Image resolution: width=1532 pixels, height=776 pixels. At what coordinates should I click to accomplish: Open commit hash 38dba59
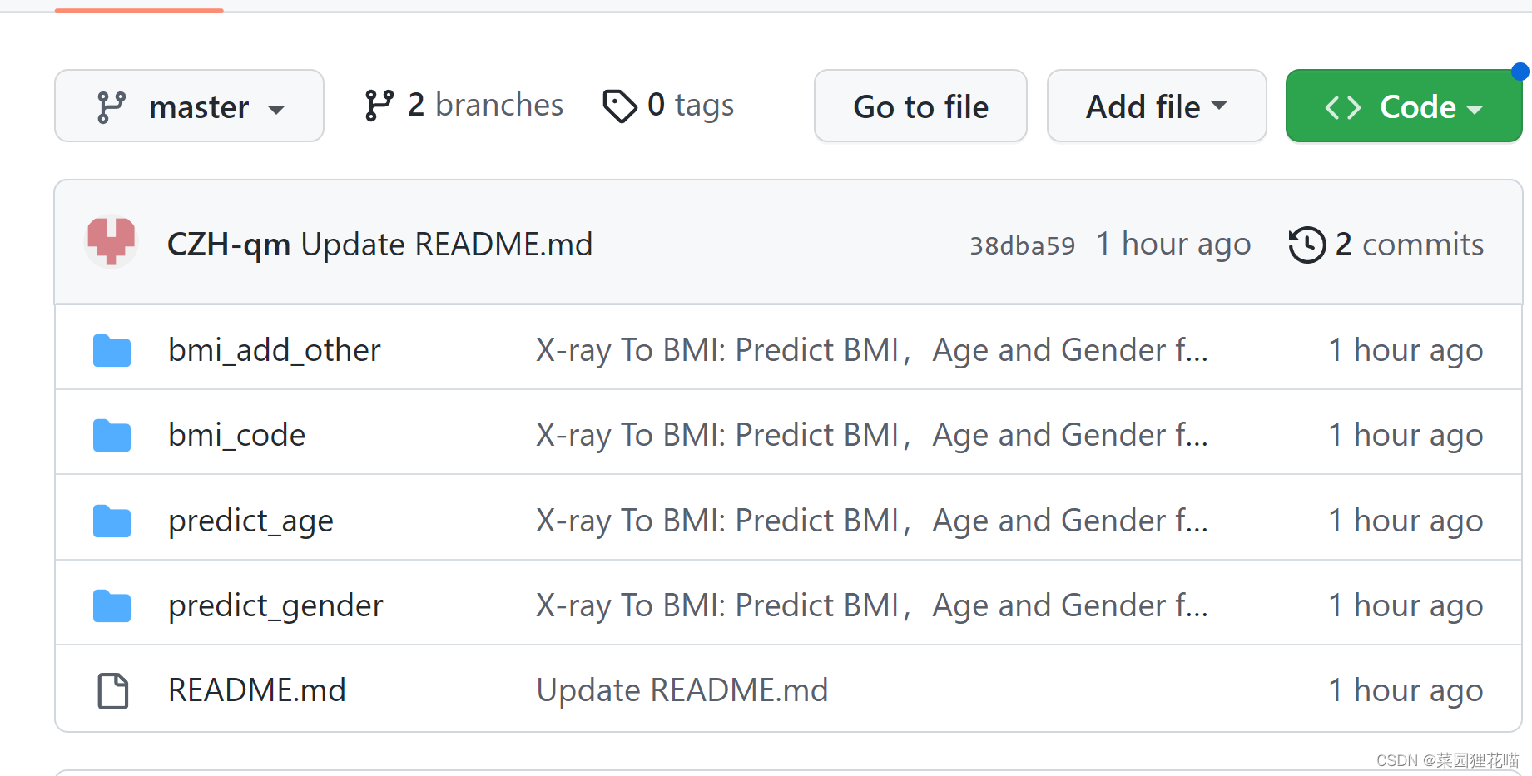coord(1023,245)
